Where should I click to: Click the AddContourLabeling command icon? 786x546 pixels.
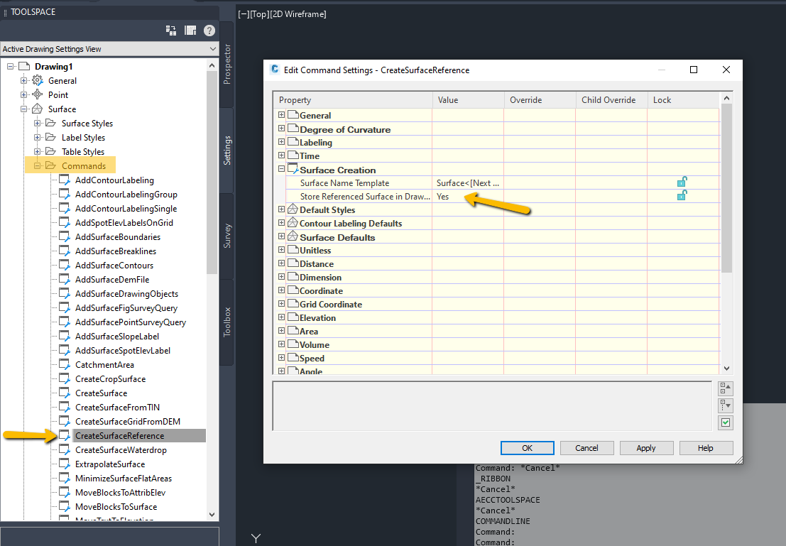(65, 180)
